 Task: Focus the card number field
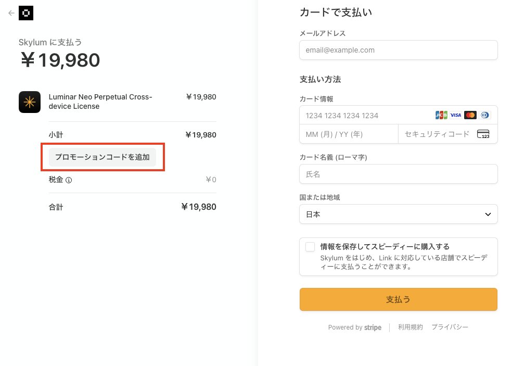click(364, 115)
